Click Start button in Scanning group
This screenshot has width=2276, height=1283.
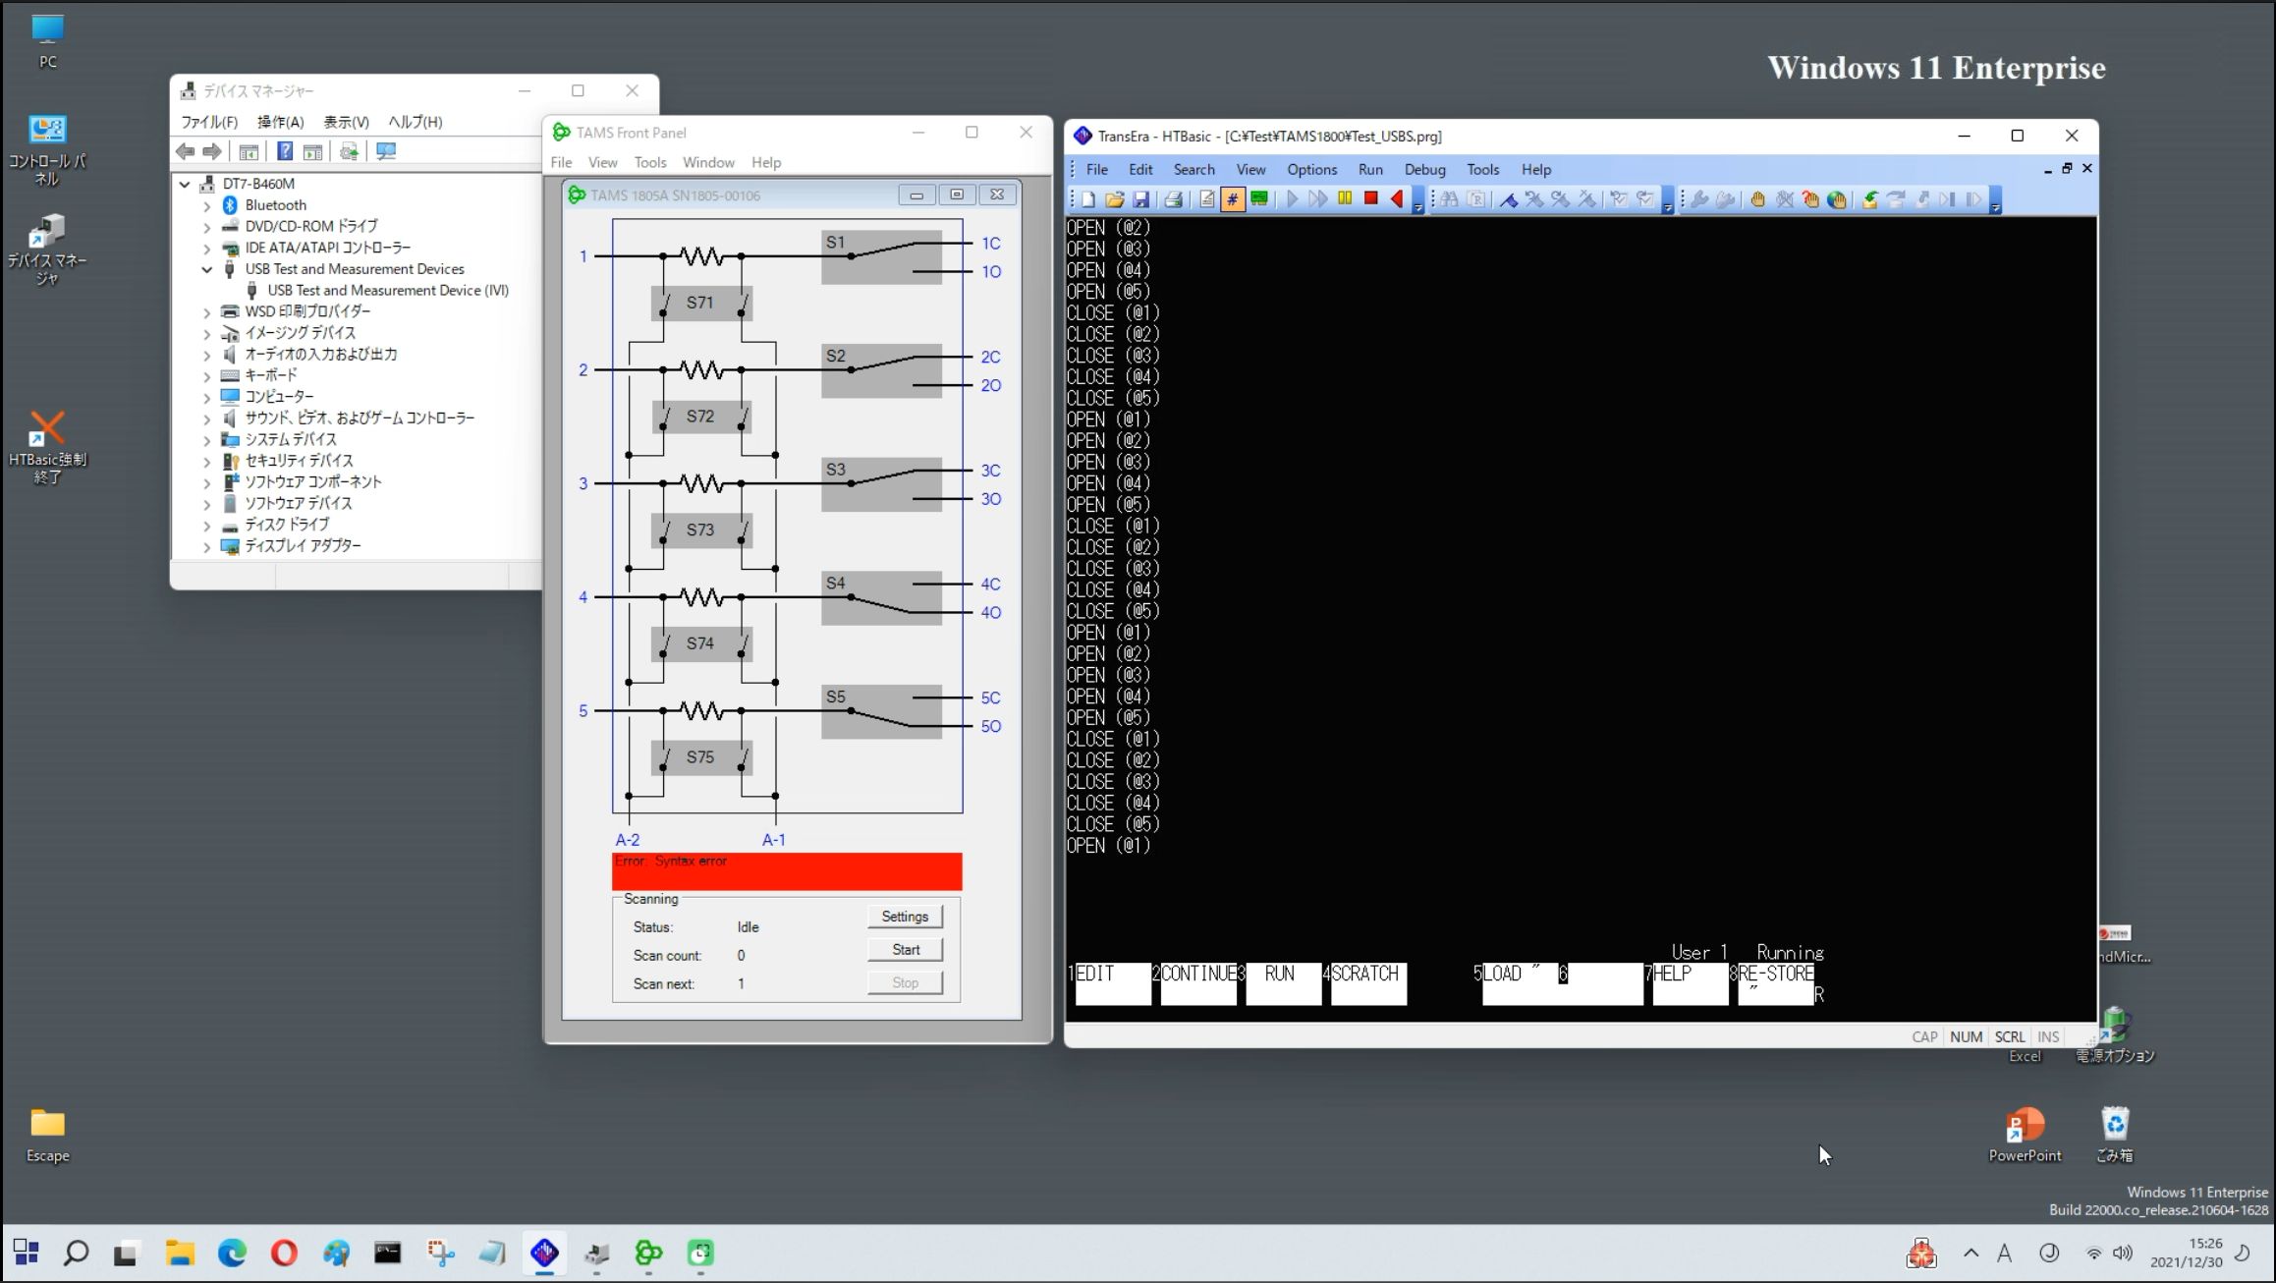[905, 950]
